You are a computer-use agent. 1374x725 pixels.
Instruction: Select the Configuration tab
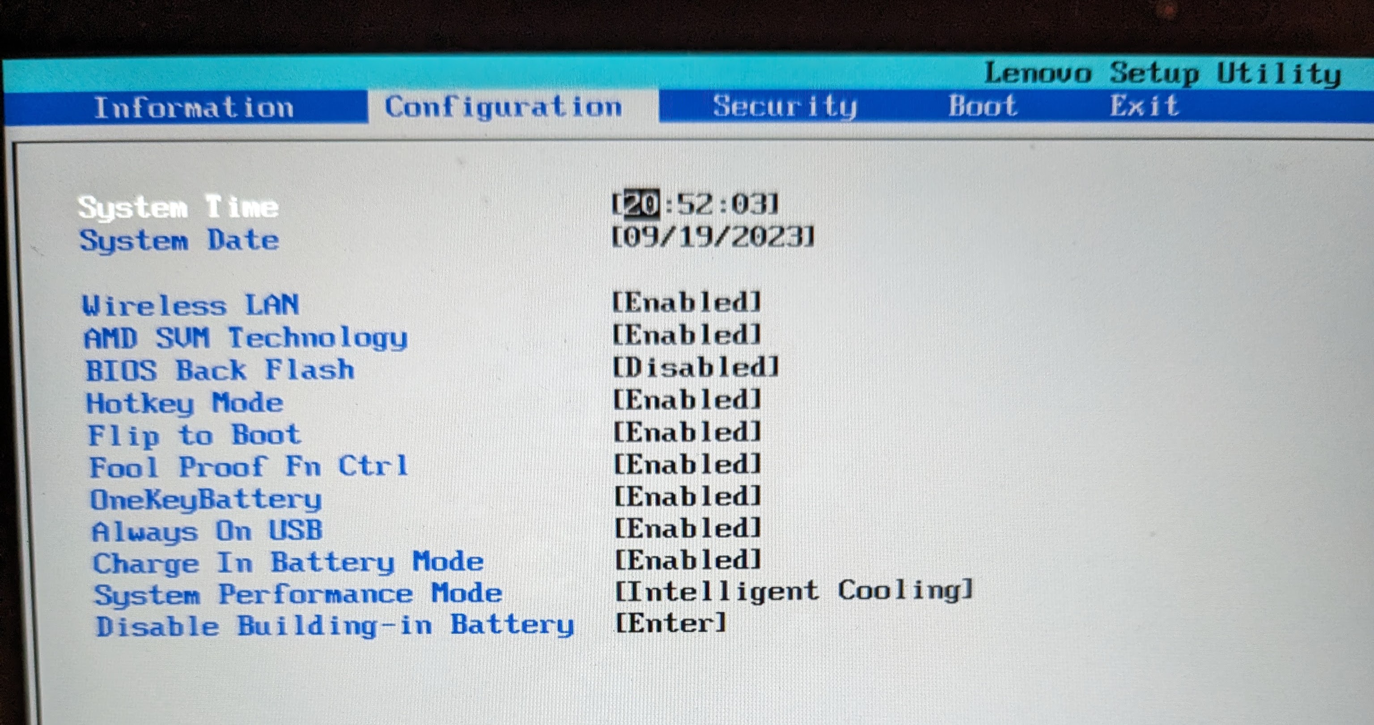point(503,107)
